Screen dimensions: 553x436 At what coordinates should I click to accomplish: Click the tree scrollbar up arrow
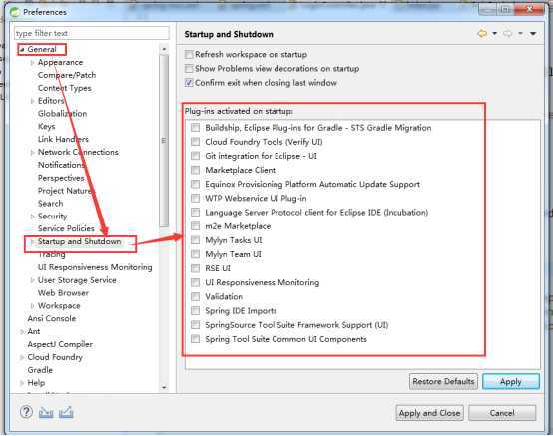pyautogui.click(x=164, y=49)
